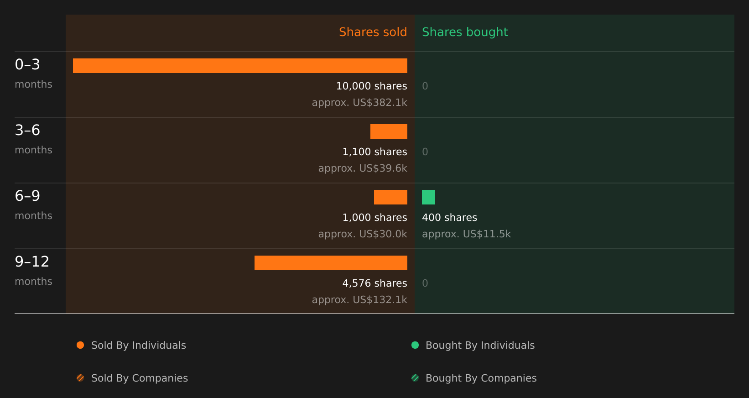
Task: Click the Shares bought column header
Action: point(465,32)
